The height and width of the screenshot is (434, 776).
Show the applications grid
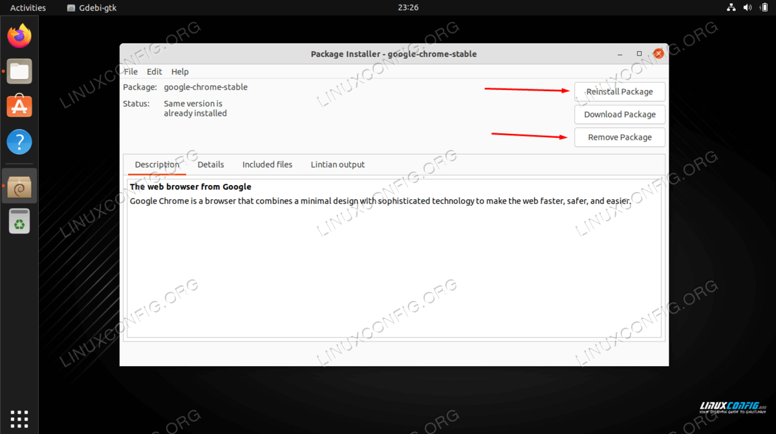click(19, 418)
